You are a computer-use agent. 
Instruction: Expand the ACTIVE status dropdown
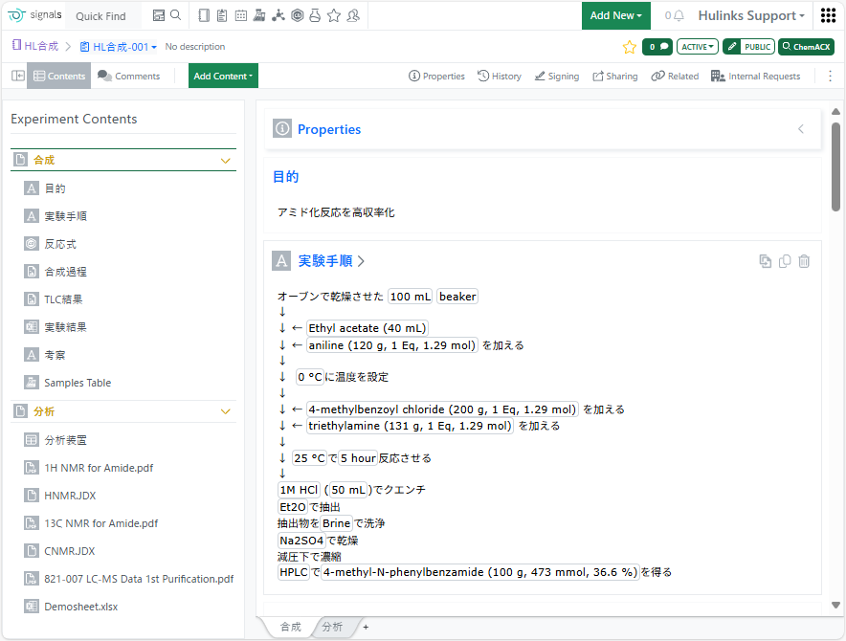(697, 47)
